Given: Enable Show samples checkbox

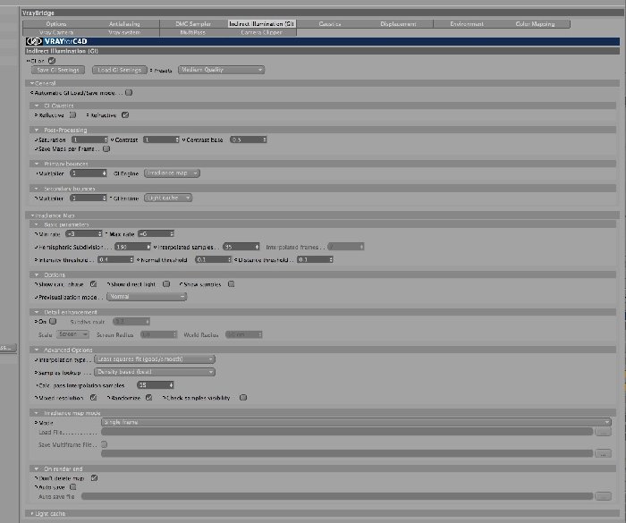Looking at the screenshot, I should [231, 284].
